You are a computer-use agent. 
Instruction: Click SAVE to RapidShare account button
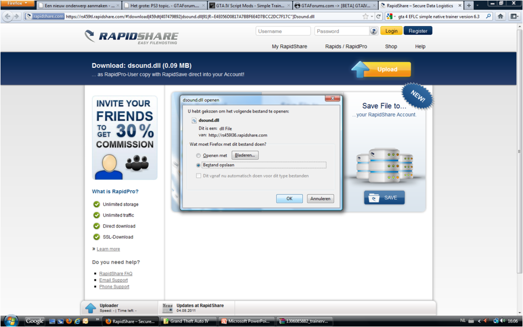coord(384,198)
